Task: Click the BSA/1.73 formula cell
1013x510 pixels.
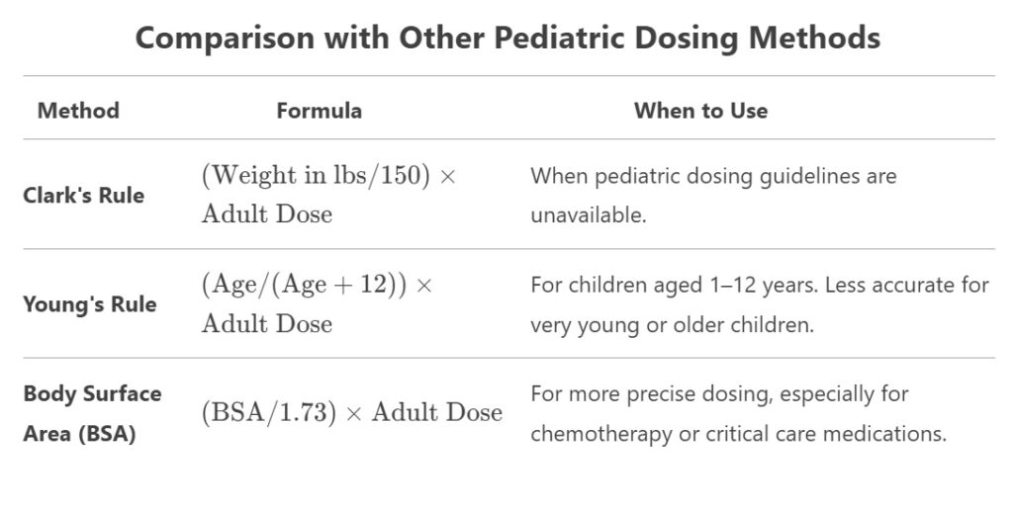Action: click(x=352, y=412)
